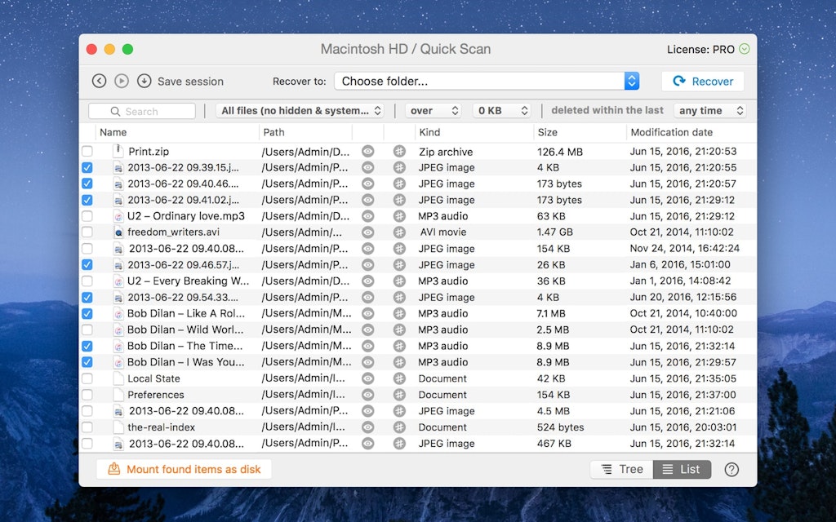The height and width of the screenshot is (522, 836).
Task: Check the Print.zip file checkbox
Action: pyautogui.click(x=87, y=152)
